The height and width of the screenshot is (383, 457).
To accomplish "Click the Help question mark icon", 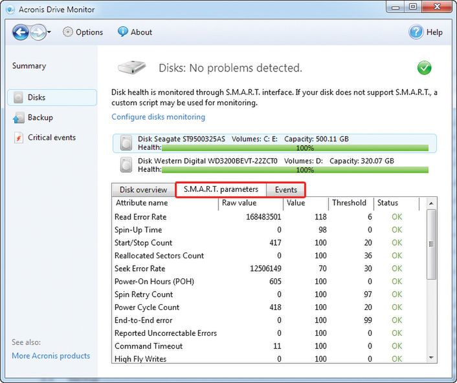I will [416, 32].
